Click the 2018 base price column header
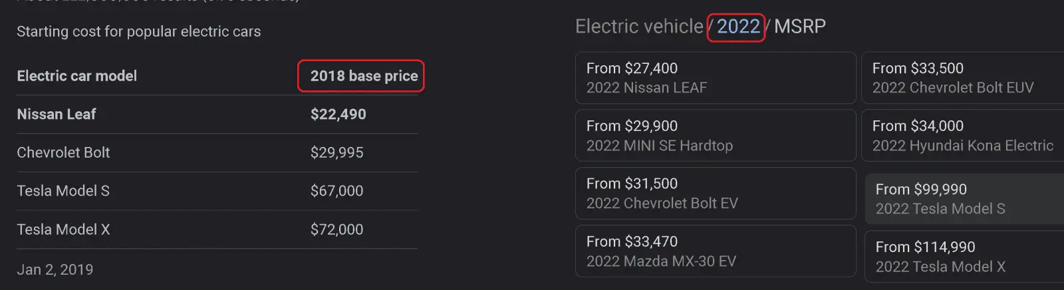 point(364,76)
